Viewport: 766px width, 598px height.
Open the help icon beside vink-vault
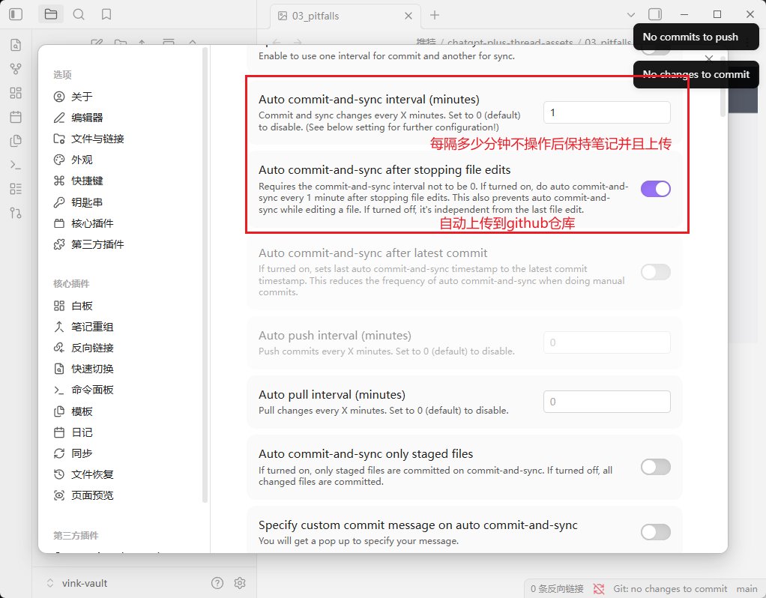tap(217, 583)
